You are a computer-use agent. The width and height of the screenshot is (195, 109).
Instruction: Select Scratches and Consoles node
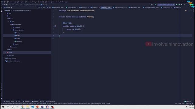[12, 61]
